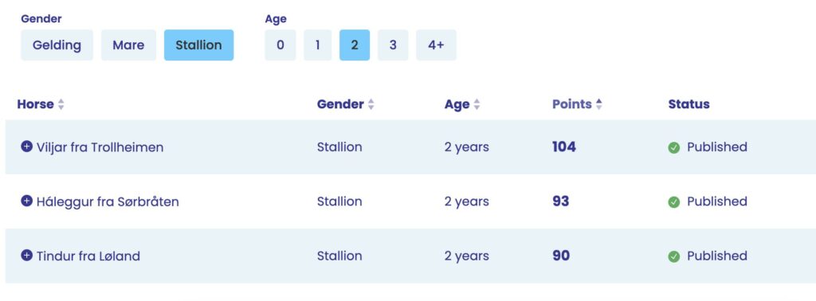Image resolution: width=816 pixels, height=301 pixels.
Task: Toggle the Mare gender filter
Action: coord(128,45)
